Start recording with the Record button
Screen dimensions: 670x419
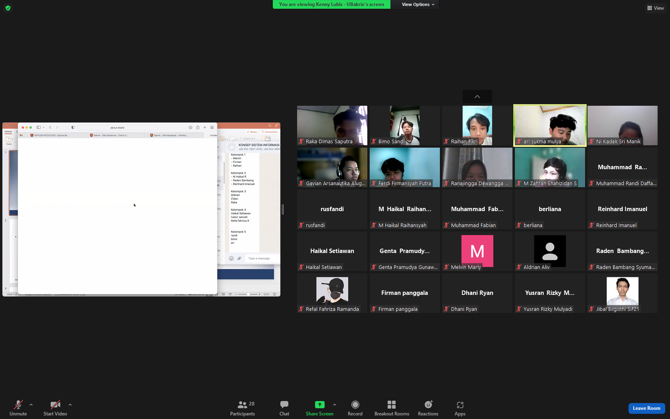point(355,408)
